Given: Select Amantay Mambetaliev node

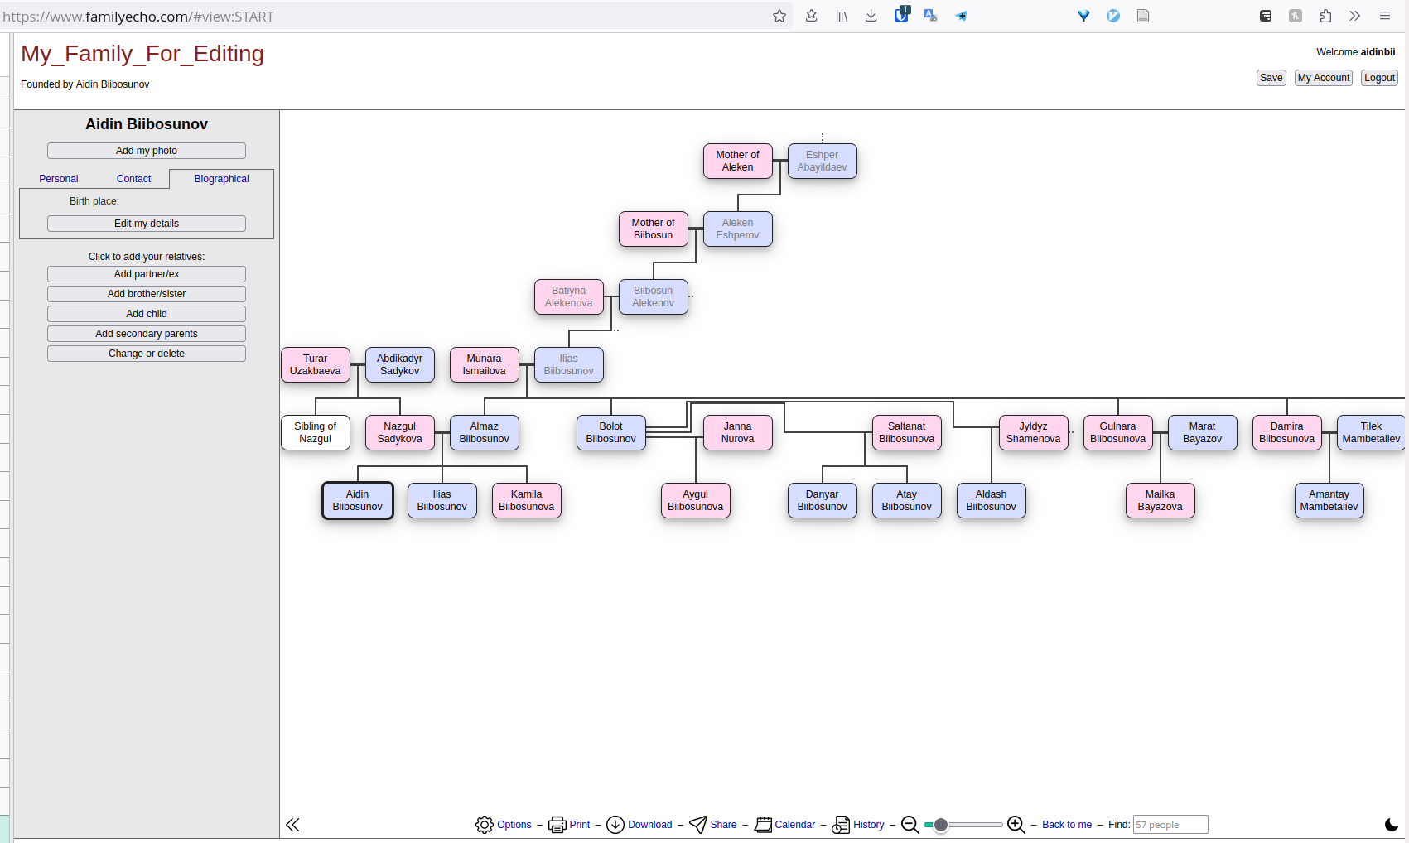Looking at the screenshot, I should (1329, 500).
